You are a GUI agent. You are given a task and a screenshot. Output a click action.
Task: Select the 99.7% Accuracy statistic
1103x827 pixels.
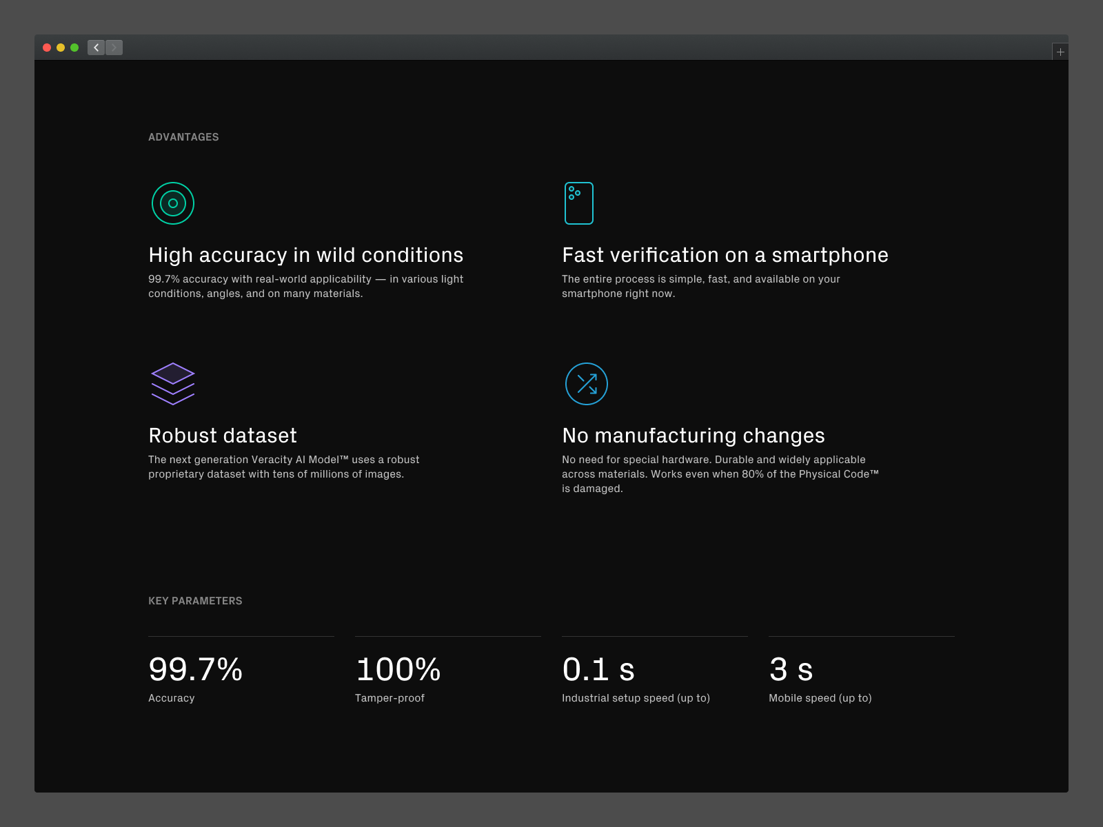[x=195, y=669]
